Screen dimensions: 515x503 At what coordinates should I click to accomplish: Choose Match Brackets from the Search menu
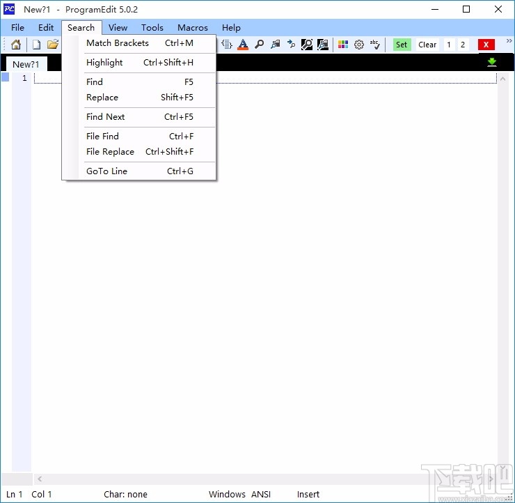pyautogui.click(x=140, y=43)
